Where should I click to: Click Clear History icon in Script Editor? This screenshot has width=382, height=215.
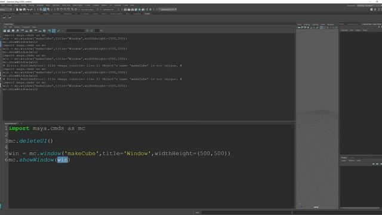22,30
